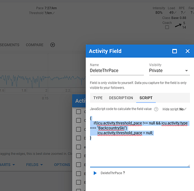The width and height of the screenshot is (194, 191).
Task: Maximize the Activity Field dialog
Action: coord(175,51)
